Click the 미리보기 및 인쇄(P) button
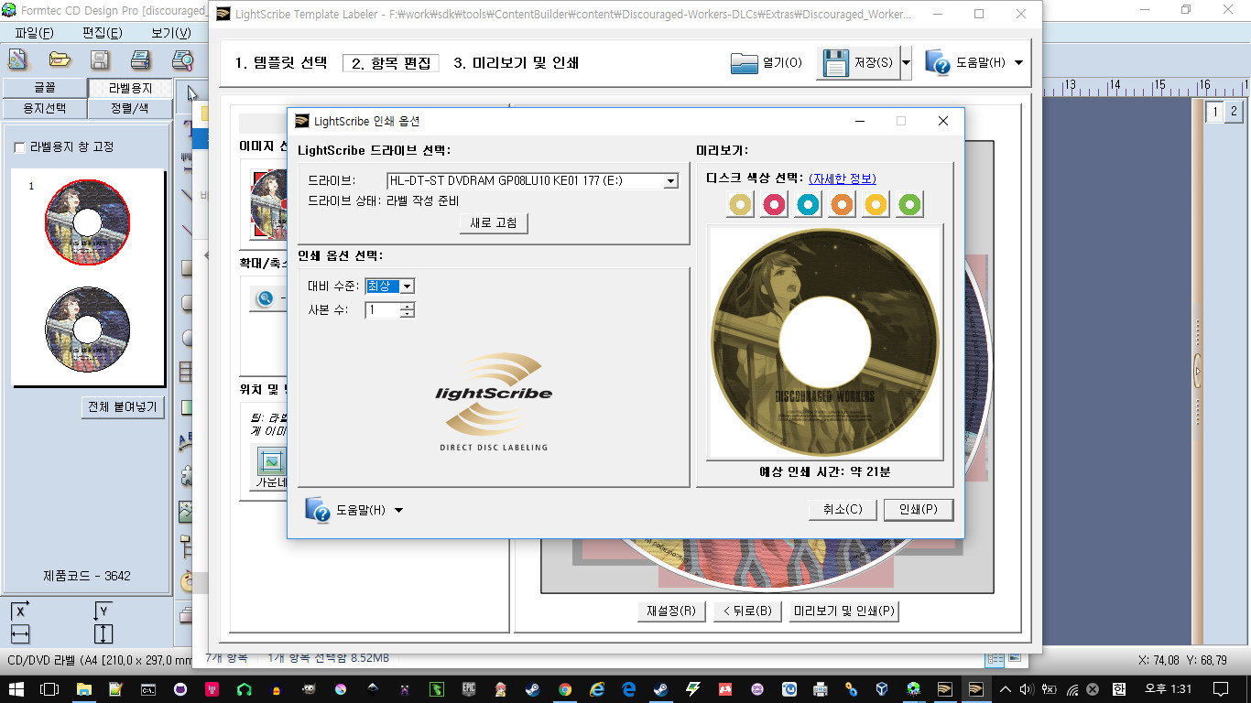1251x703 pixels. [844, 611]
